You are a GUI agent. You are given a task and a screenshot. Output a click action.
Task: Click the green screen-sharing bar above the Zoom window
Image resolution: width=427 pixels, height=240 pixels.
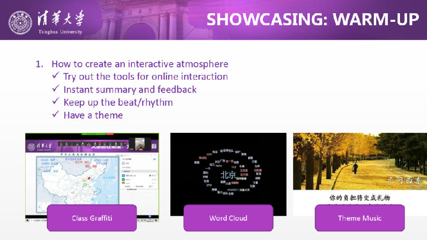(93, 134)
